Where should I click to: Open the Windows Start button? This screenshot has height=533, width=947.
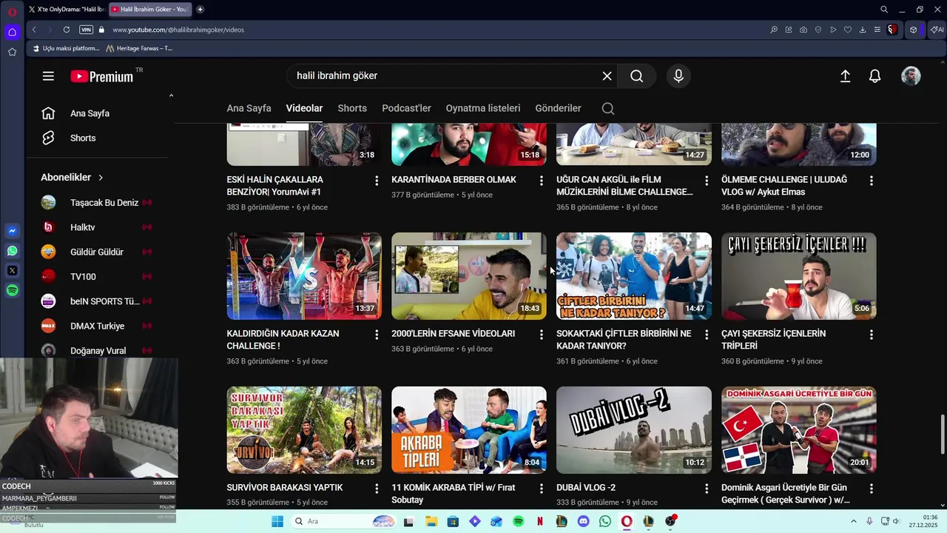point(277,521)
